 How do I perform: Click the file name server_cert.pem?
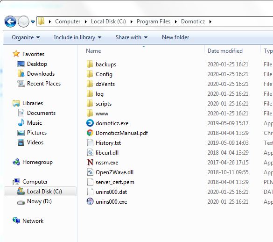115,182
